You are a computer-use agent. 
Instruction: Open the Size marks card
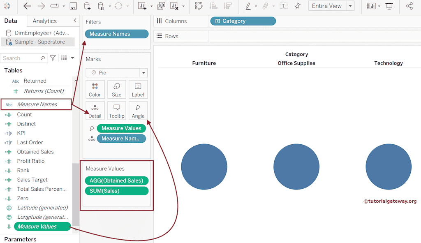point(116,90)
